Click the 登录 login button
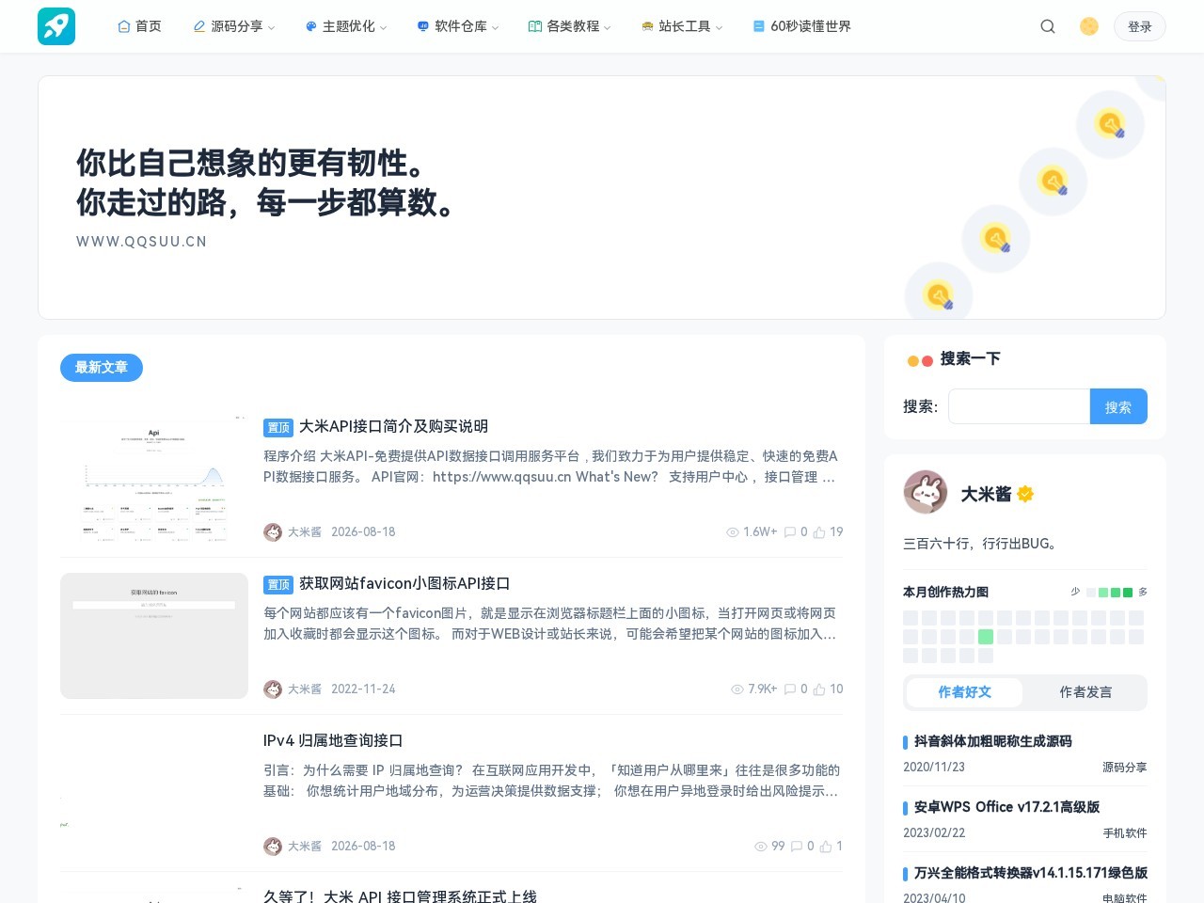1204x903 pixels. tap(1140, 26)
